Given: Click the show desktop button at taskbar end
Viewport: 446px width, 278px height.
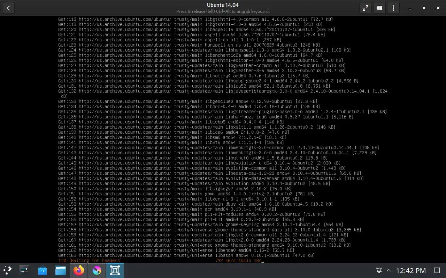Looking at the screenshot, I should pos(437,270).
